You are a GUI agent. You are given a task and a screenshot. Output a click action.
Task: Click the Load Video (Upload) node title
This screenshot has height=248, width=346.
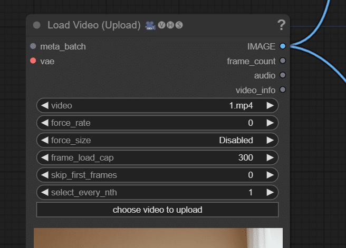[x=94, y=25]
